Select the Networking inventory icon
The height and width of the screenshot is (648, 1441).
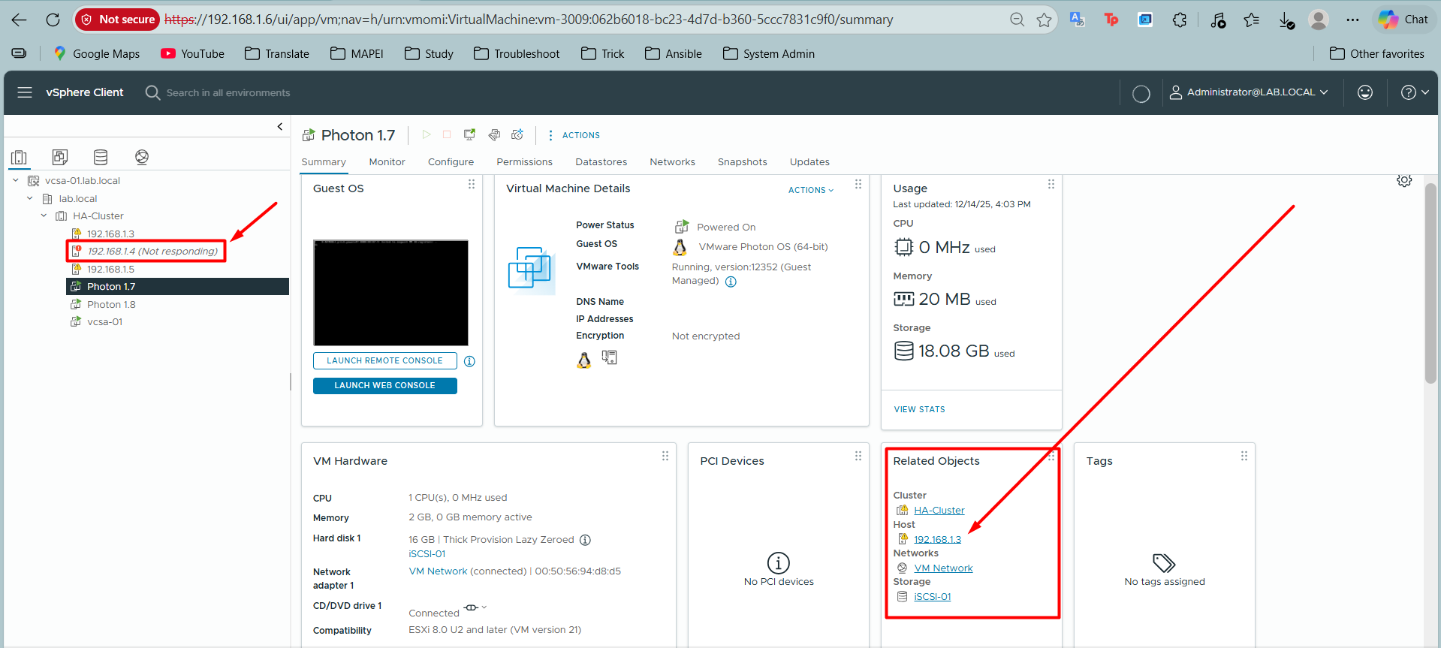142,157
